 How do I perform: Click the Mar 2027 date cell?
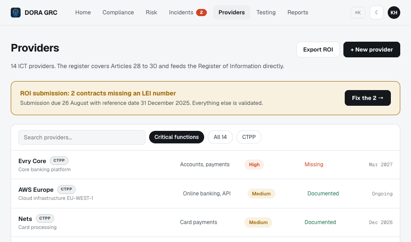pos(381,164)
